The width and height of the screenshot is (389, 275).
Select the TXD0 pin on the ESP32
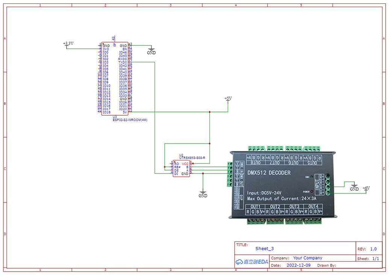click(122, 62)
